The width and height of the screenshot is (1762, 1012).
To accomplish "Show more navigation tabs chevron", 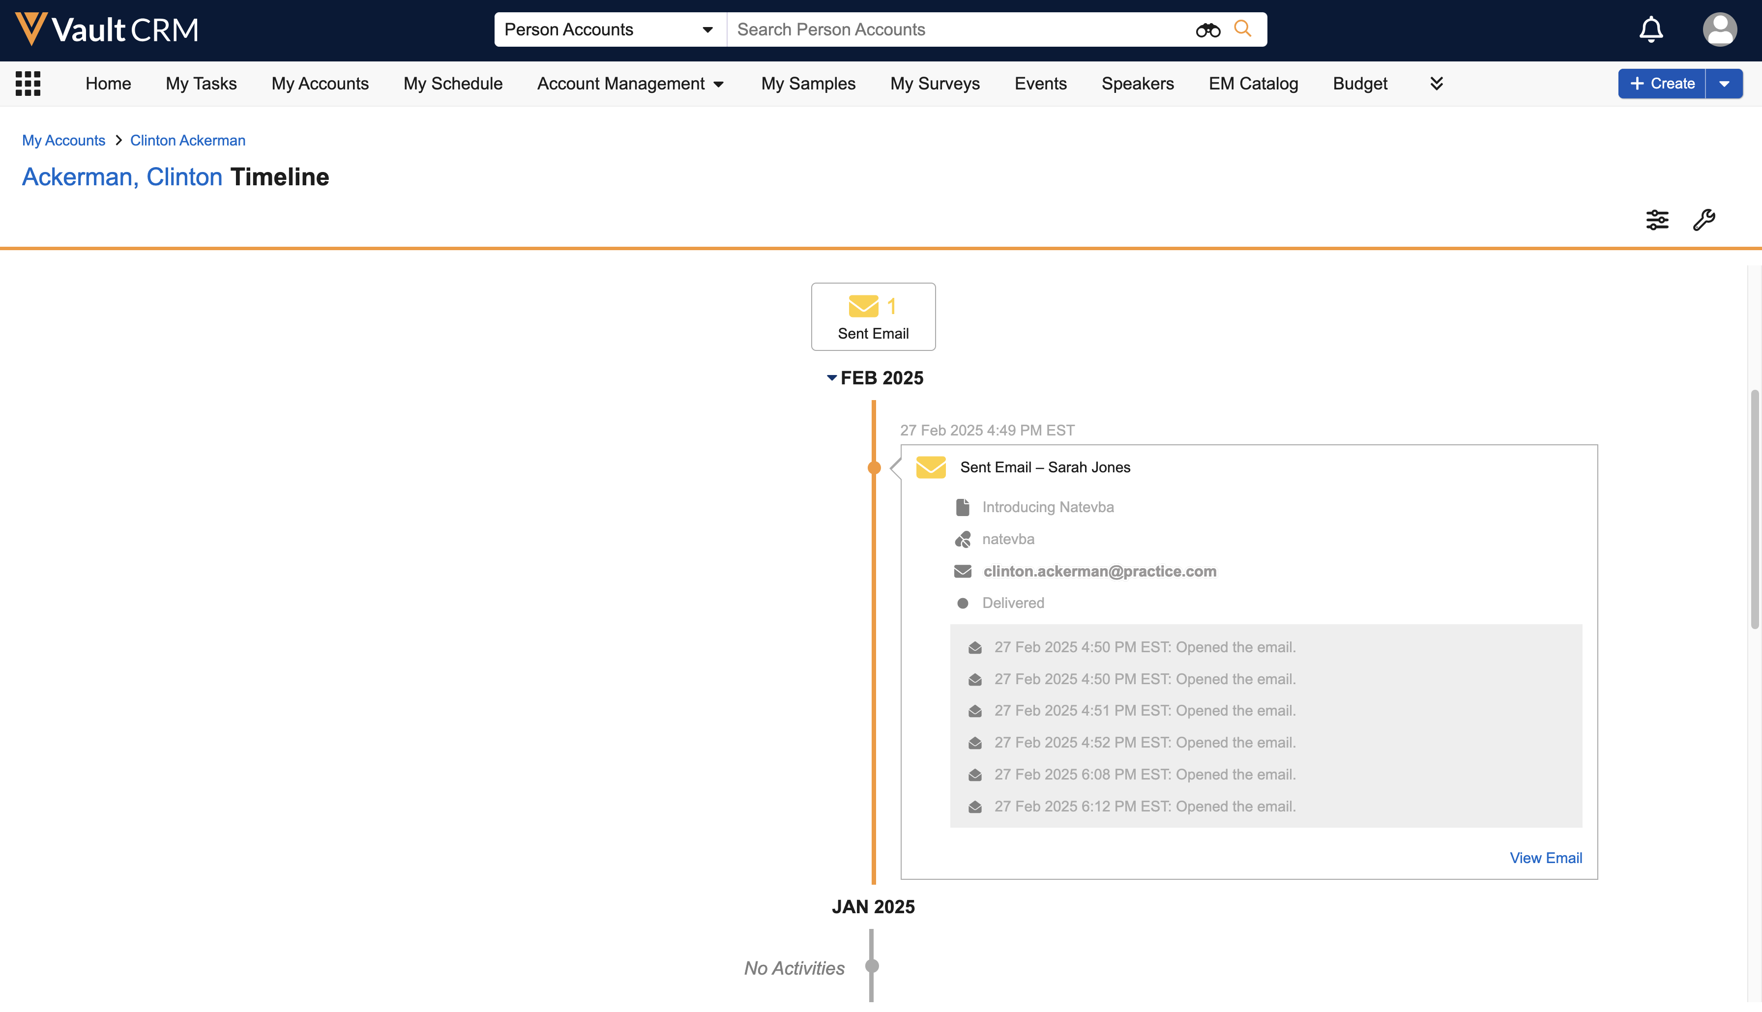I will tap(1436, 84).
